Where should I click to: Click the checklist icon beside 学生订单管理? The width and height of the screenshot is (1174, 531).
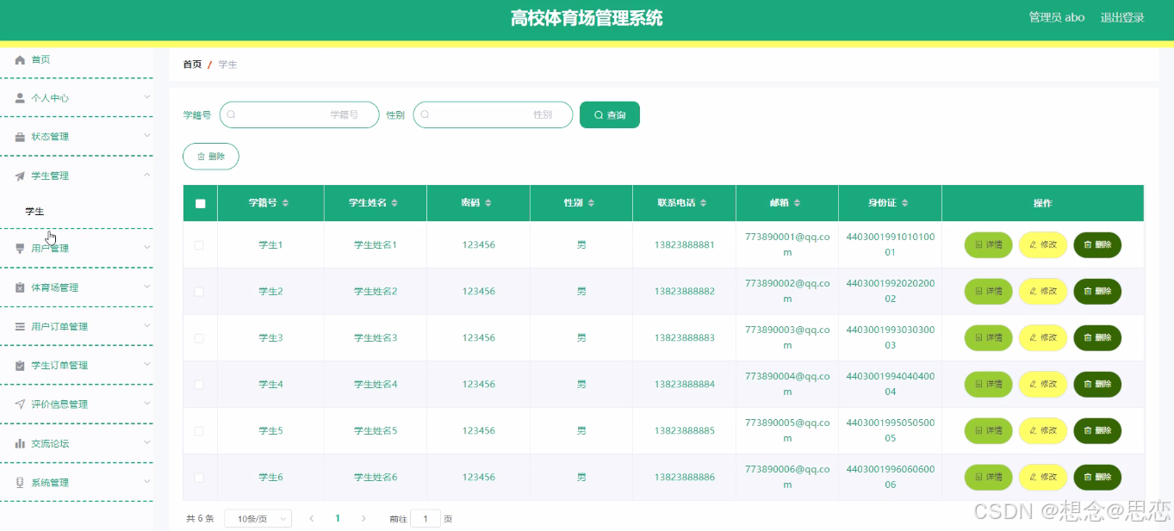pyautogui.click(x=20, y=365)
